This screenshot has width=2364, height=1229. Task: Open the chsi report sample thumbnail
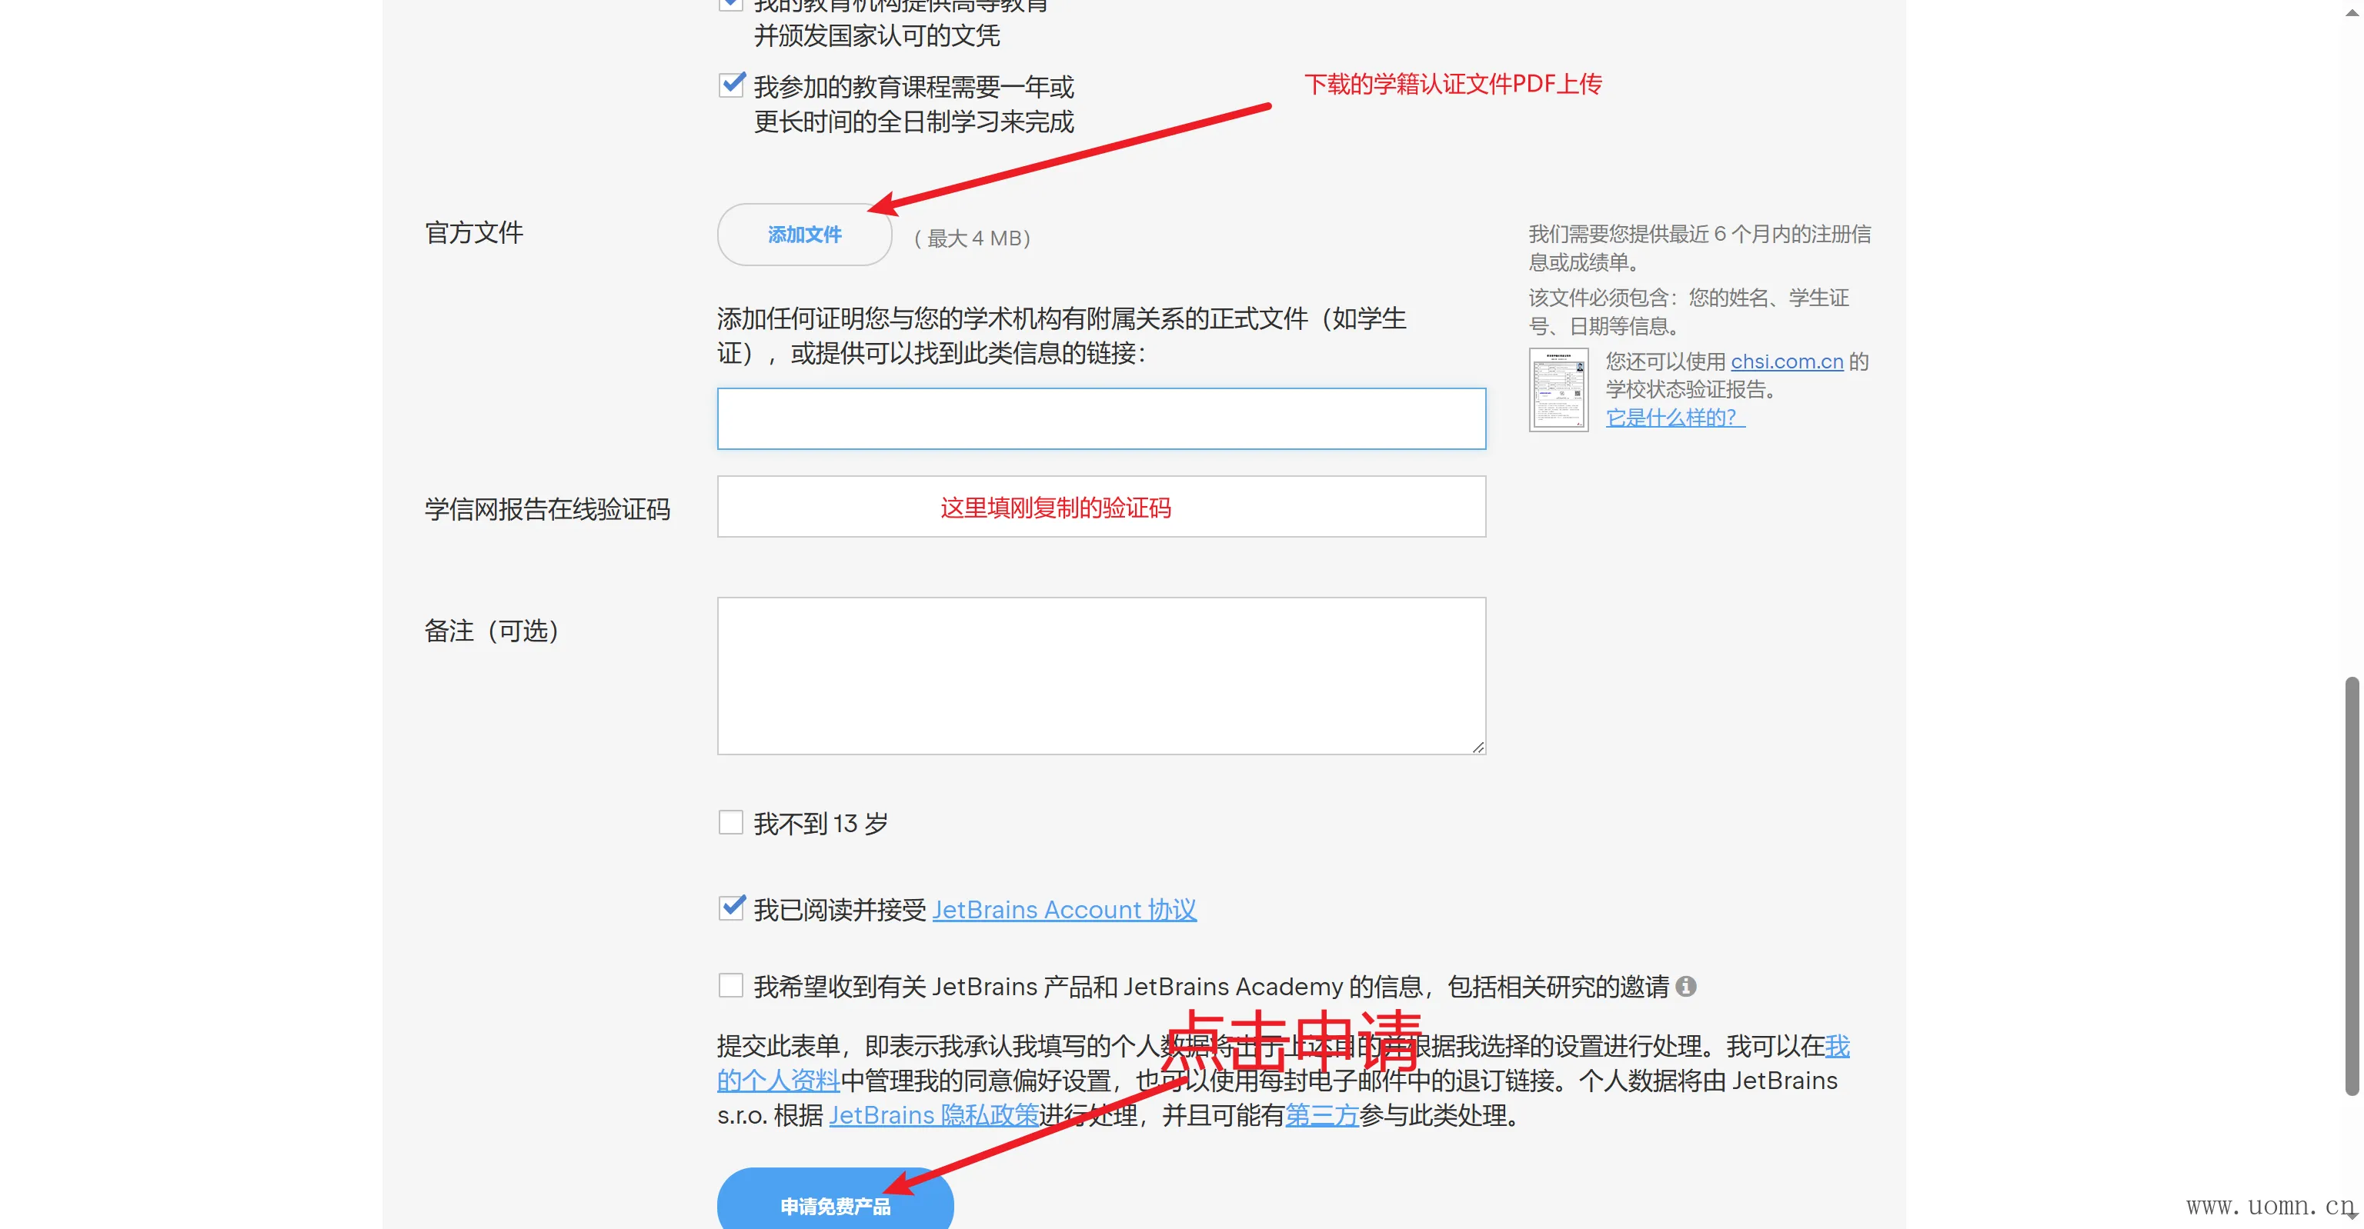coord(1558,390)
